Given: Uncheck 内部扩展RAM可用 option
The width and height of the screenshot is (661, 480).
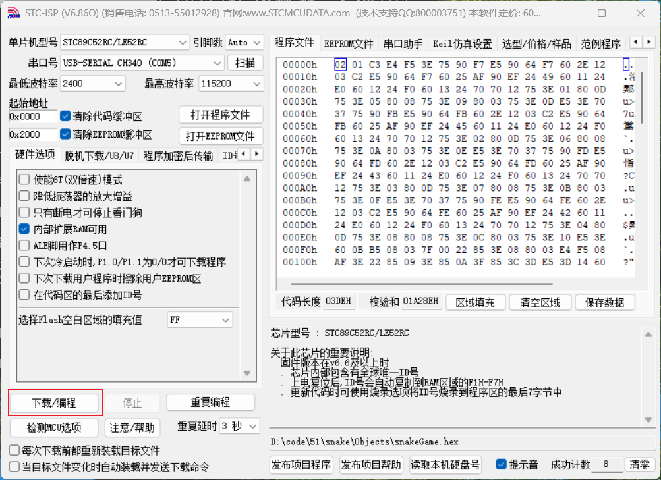Looking at the screenshot, I should 24,229.
